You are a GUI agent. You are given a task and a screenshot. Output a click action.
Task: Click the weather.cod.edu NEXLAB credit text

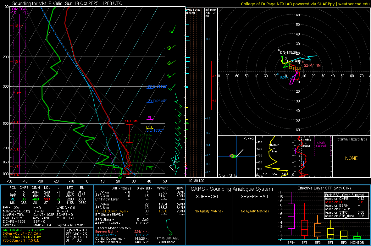point(305,4)
